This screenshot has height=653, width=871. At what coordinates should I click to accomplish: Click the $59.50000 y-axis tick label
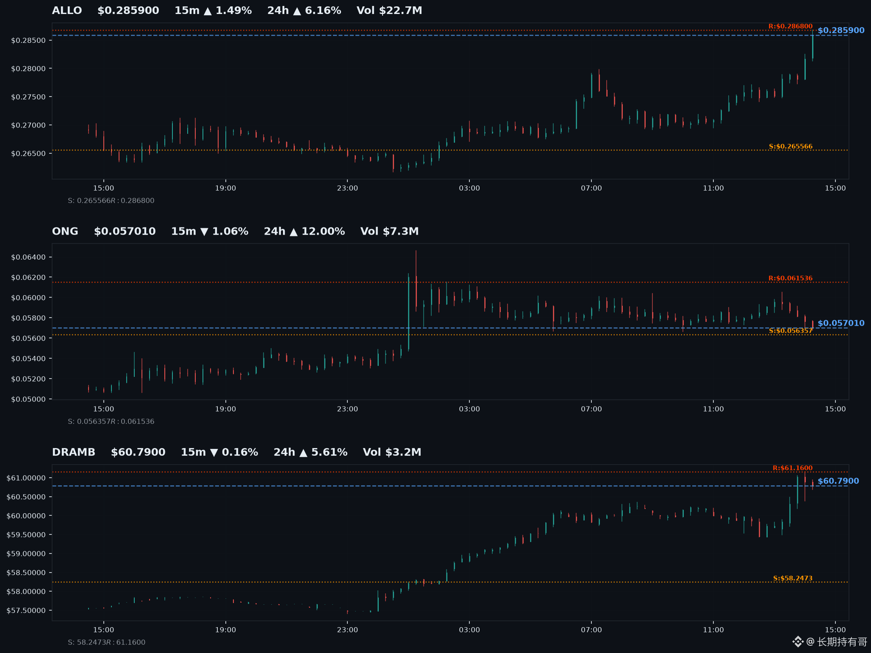pos(26,535)
